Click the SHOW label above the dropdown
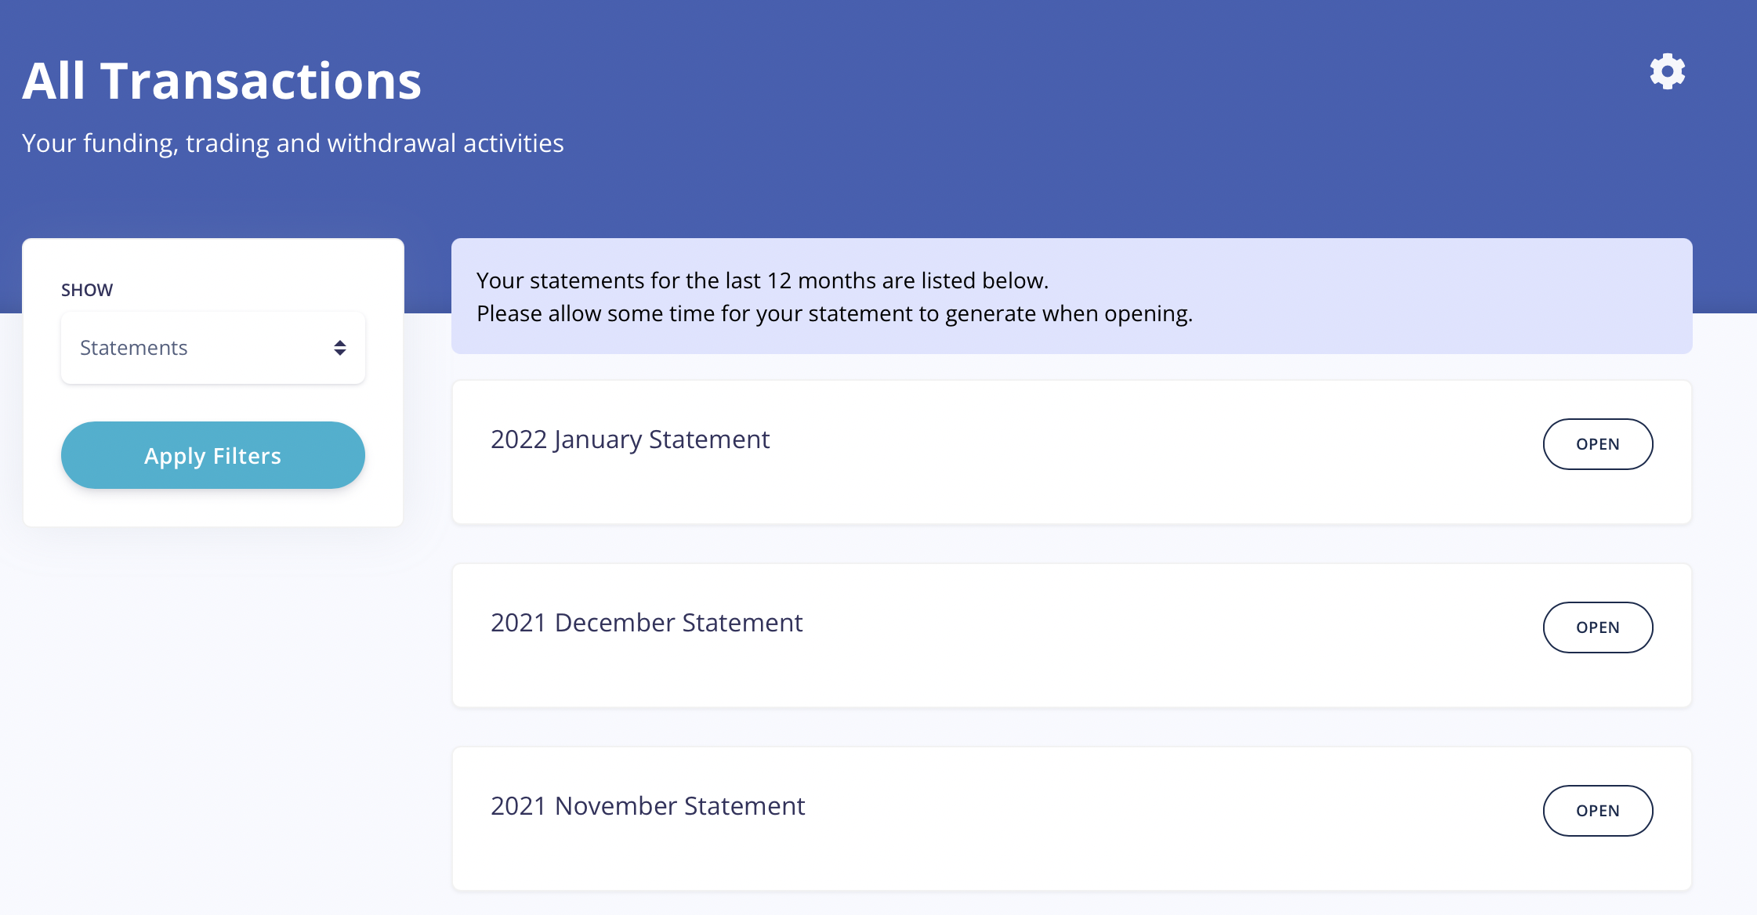 (86, 289)
